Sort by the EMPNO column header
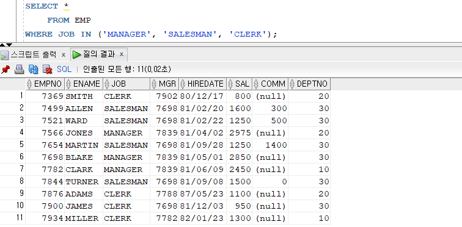This screenshot has height=227, width=462. [45, 84]
